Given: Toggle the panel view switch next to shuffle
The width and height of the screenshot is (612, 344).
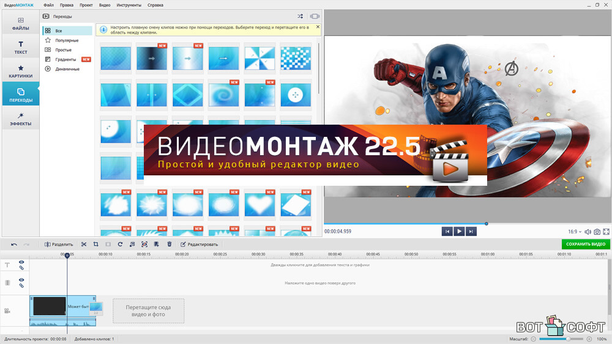Looking at the screenshot, I should tap(315, 16).
